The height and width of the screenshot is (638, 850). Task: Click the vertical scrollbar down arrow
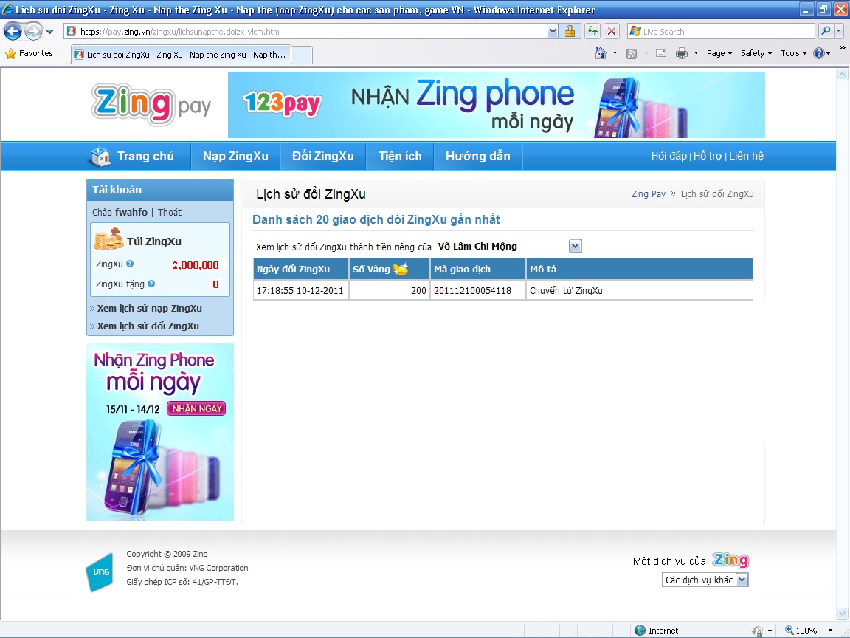point(843,614)
